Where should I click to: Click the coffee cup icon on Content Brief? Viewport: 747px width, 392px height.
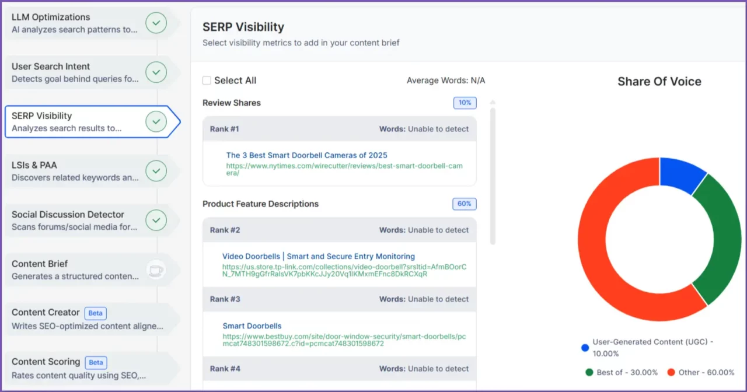[x=156, y=269]
